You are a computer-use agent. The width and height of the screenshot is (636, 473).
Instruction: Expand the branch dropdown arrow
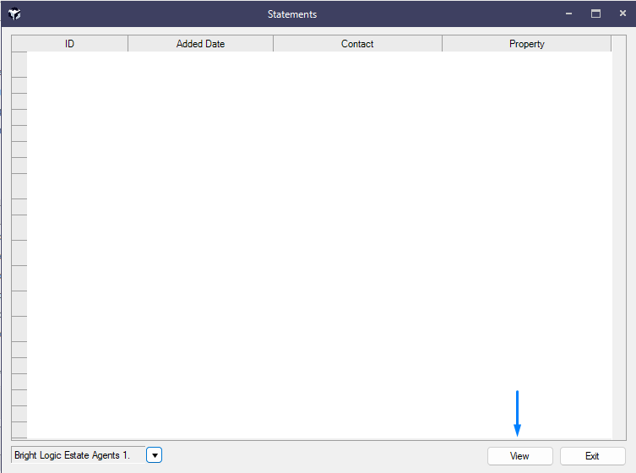pyautogui.click(x=154, y=455)
